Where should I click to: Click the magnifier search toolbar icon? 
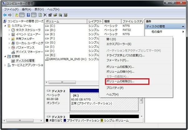[x=60, y=15]
